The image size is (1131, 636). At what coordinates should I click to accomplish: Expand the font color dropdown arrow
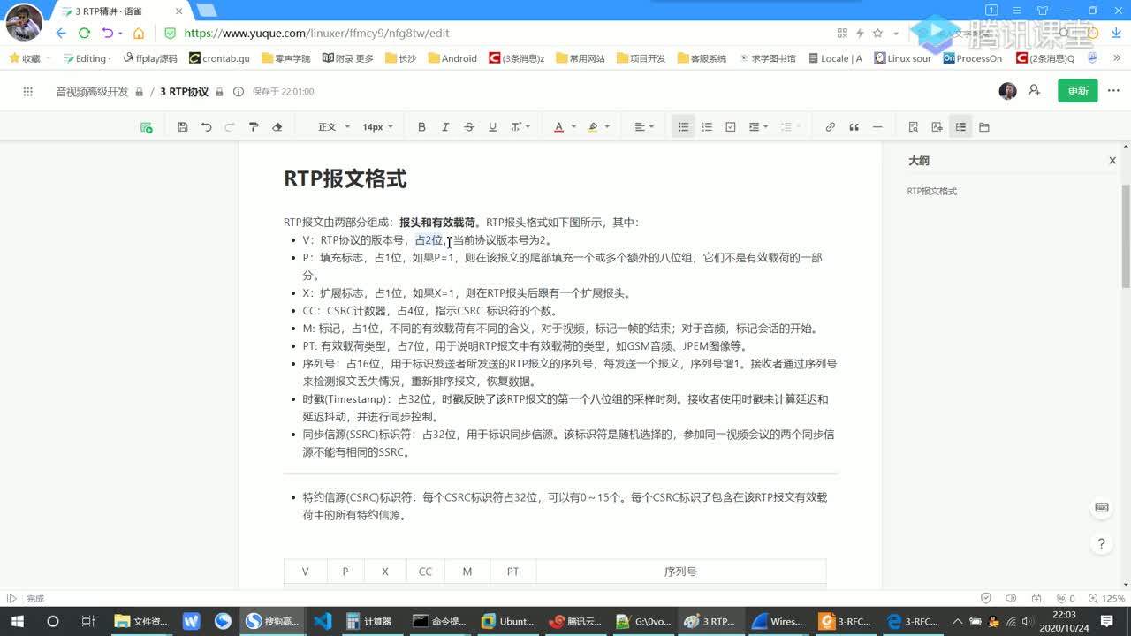(573, 127)
